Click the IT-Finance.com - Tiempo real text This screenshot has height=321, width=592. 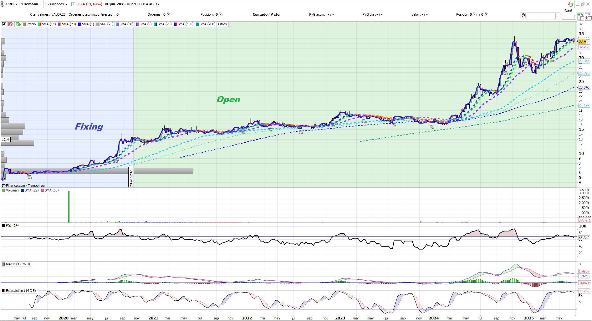pyautogui.click(x=23, y=186)
